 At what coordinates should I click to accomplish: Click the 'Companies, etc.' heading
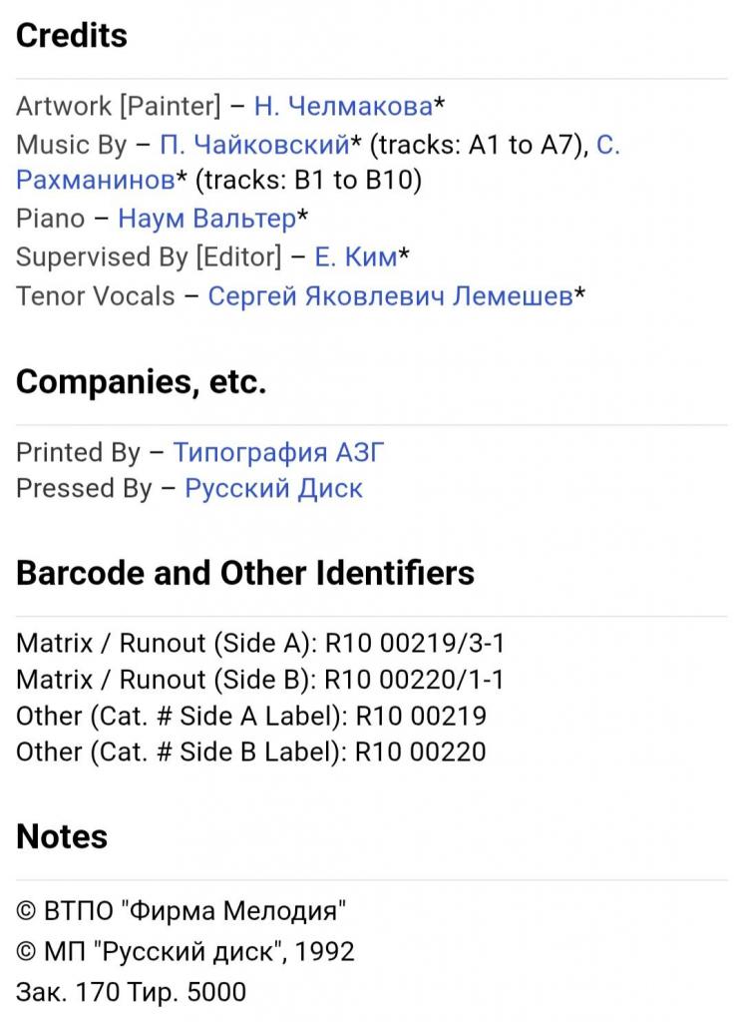click(141, 382)
